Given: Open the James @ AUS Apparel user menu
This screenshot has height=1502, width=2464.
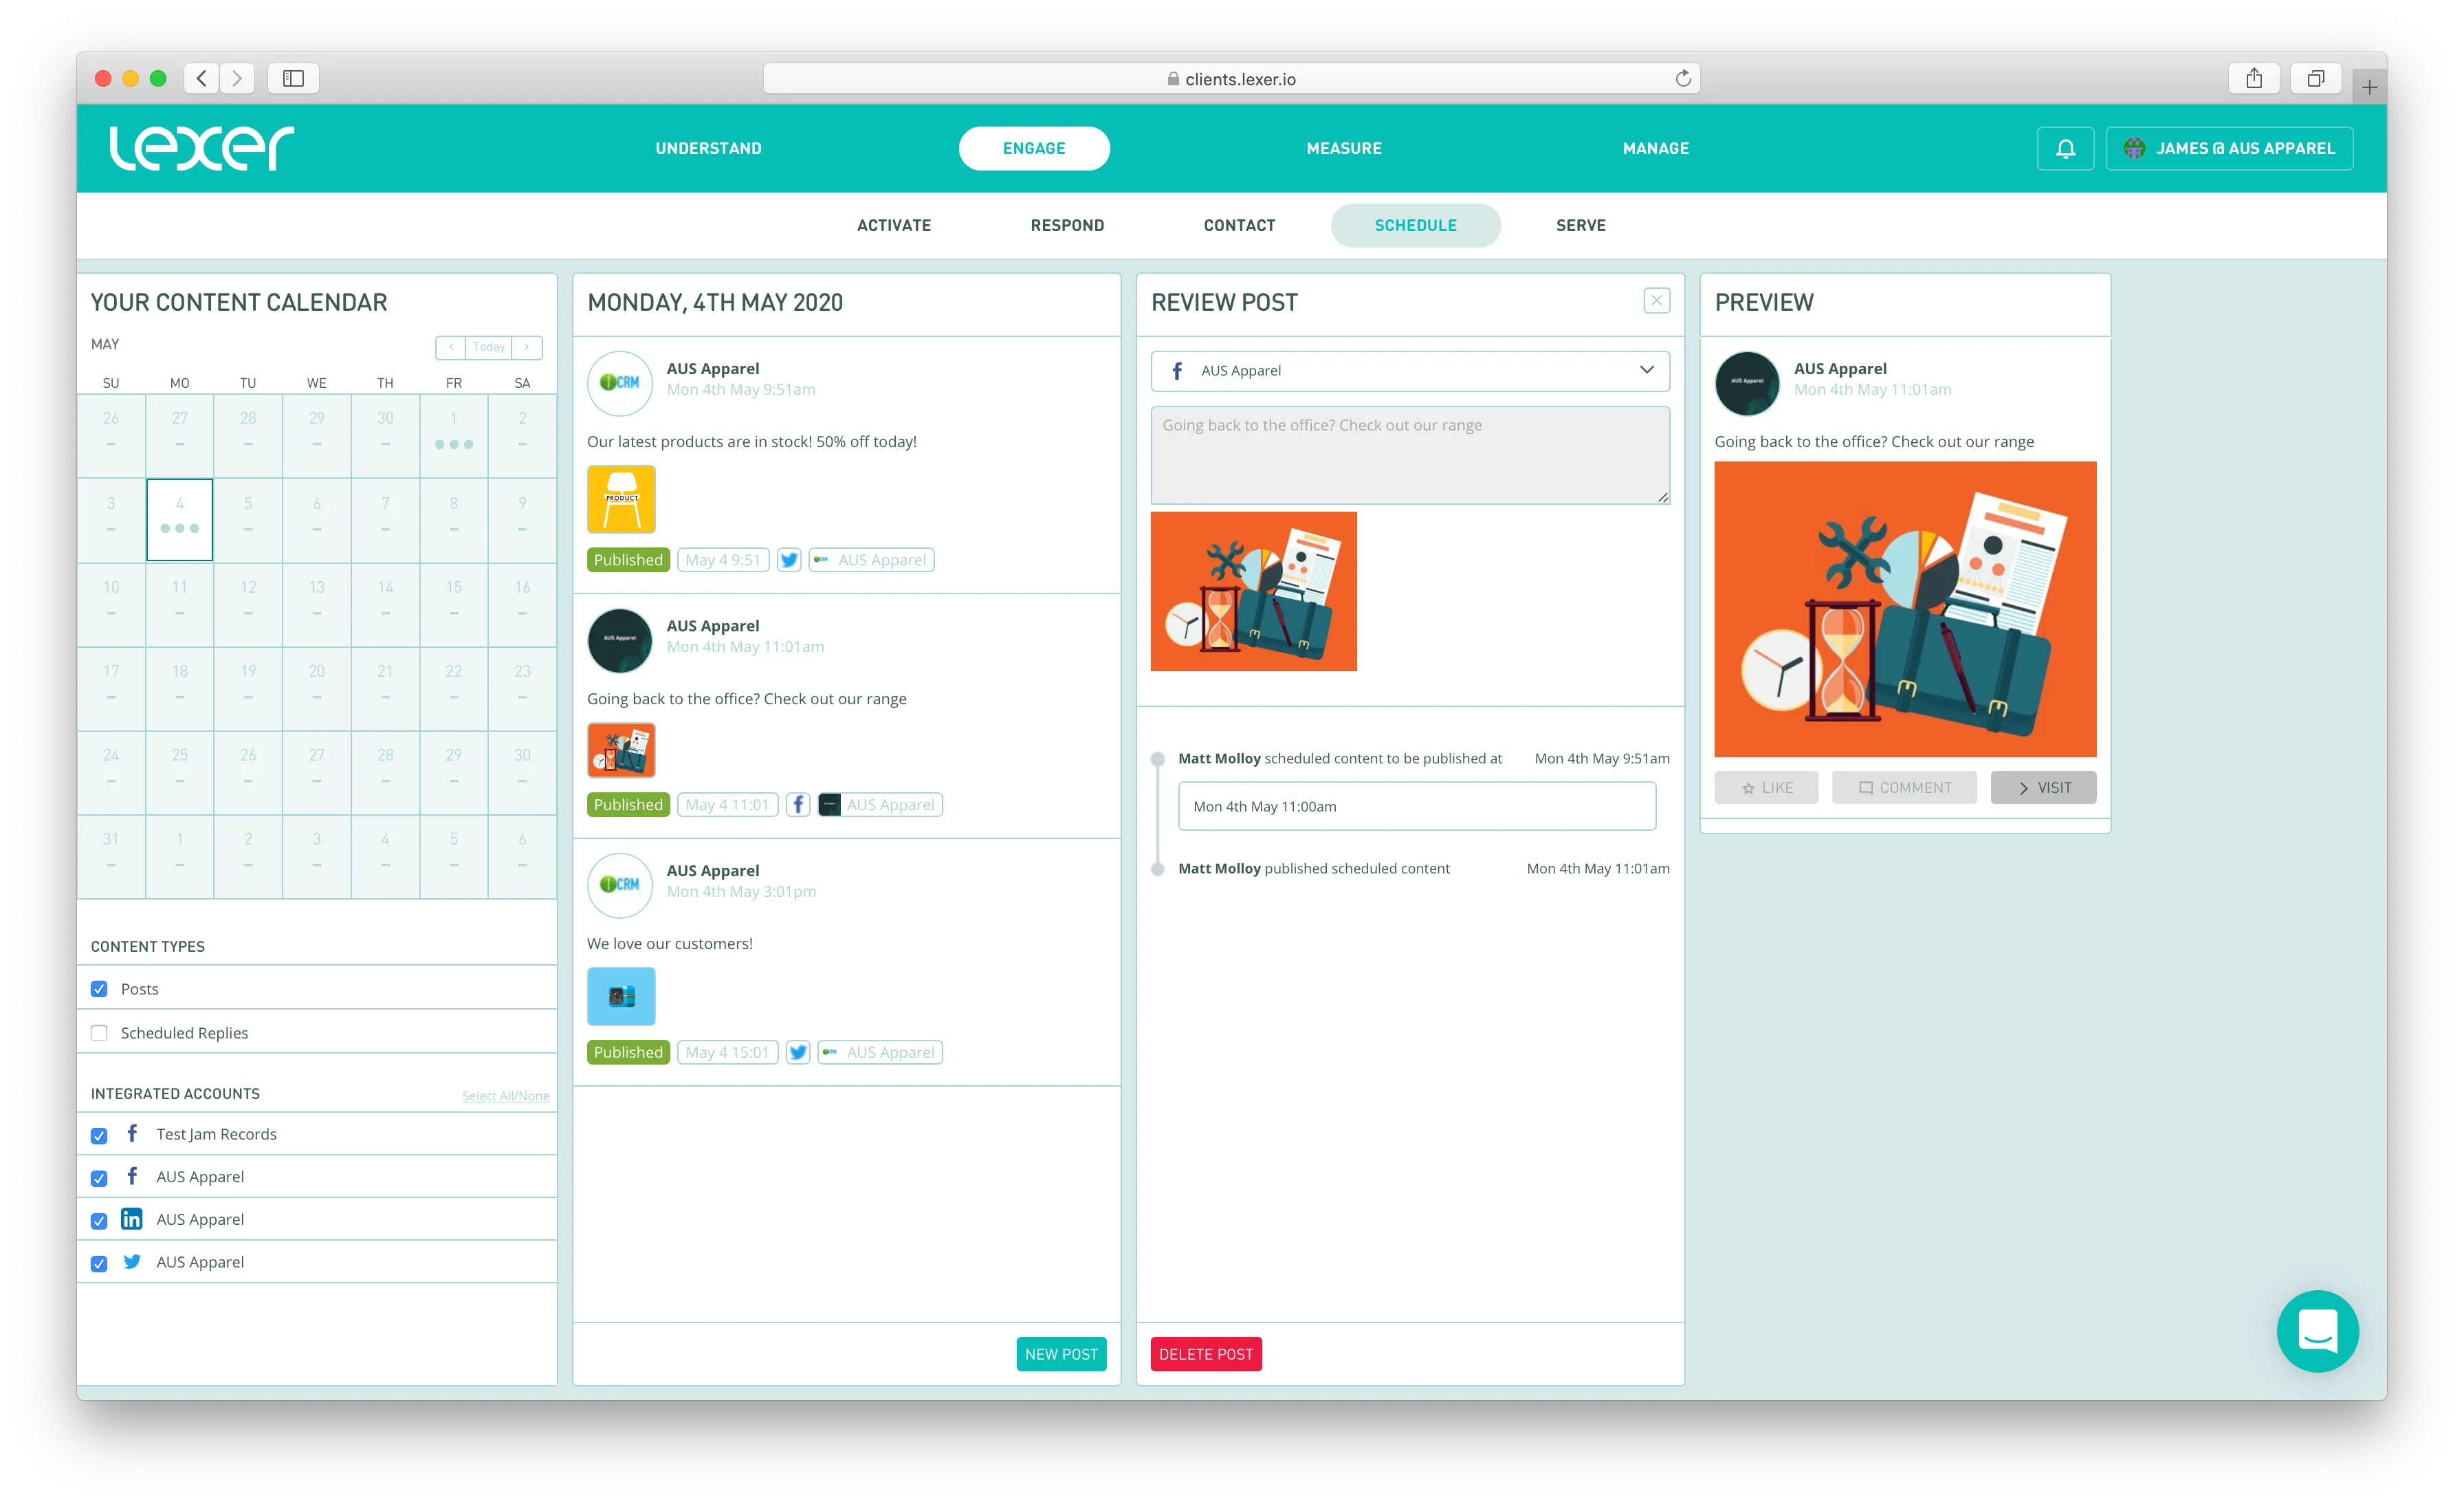Looking at the screenshot, I should pyautogui.click(x=2229, y=148).
